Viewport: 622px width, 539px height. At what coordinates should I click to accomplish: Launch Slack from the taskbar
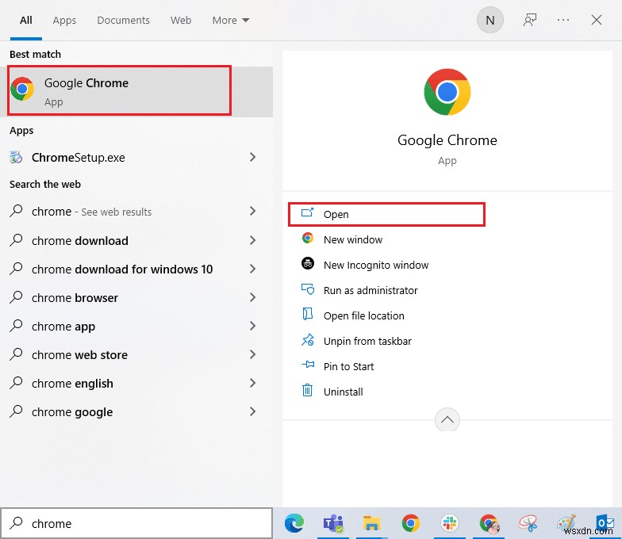(x=449, y=523)
